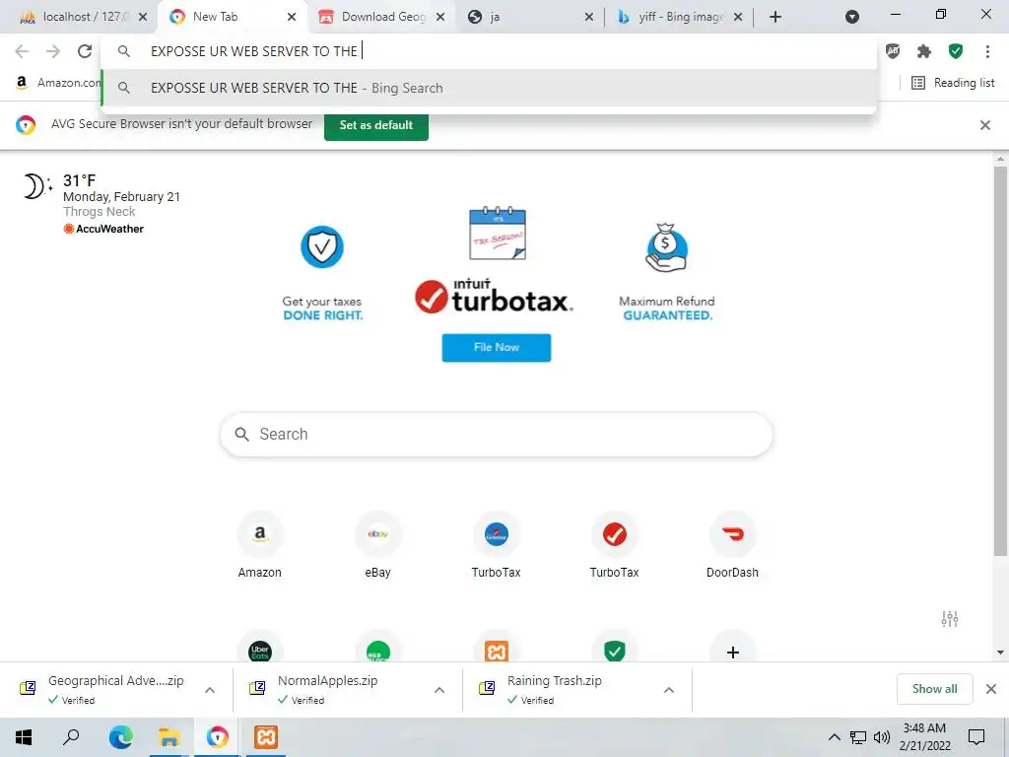Click Set as default button
Image resolution: width=1009 pixels, height=757 pixels.
(x=375, y=125)
